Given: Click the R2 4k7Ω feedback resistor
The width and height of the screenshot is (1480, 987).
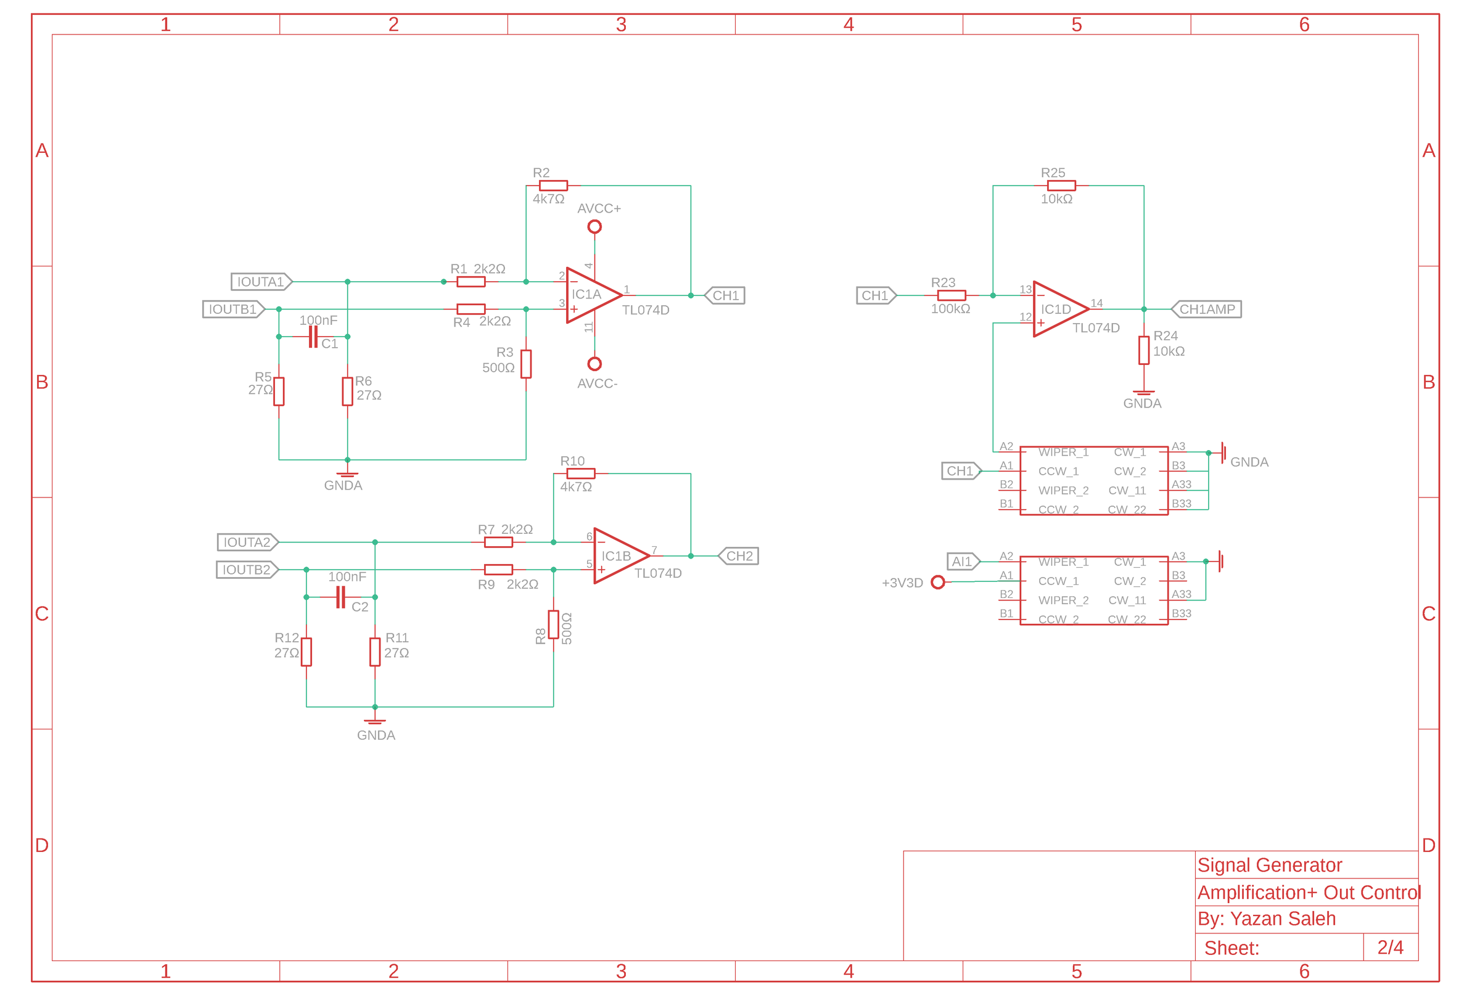Looking at the screenshot, I should (x=553, y=185).
